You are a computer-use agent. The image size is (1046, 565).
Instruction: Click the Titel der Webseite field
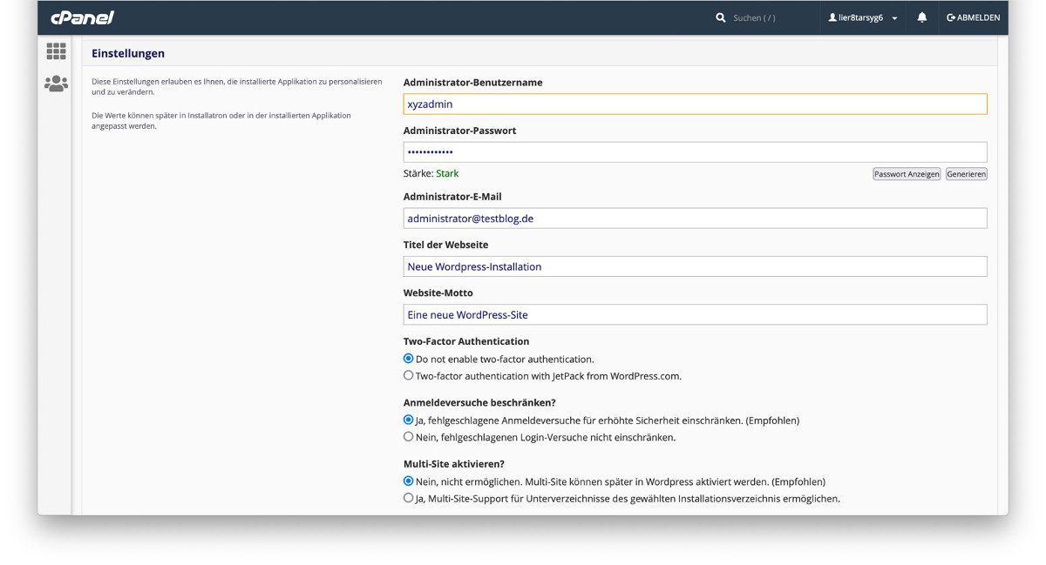(695, 266)
